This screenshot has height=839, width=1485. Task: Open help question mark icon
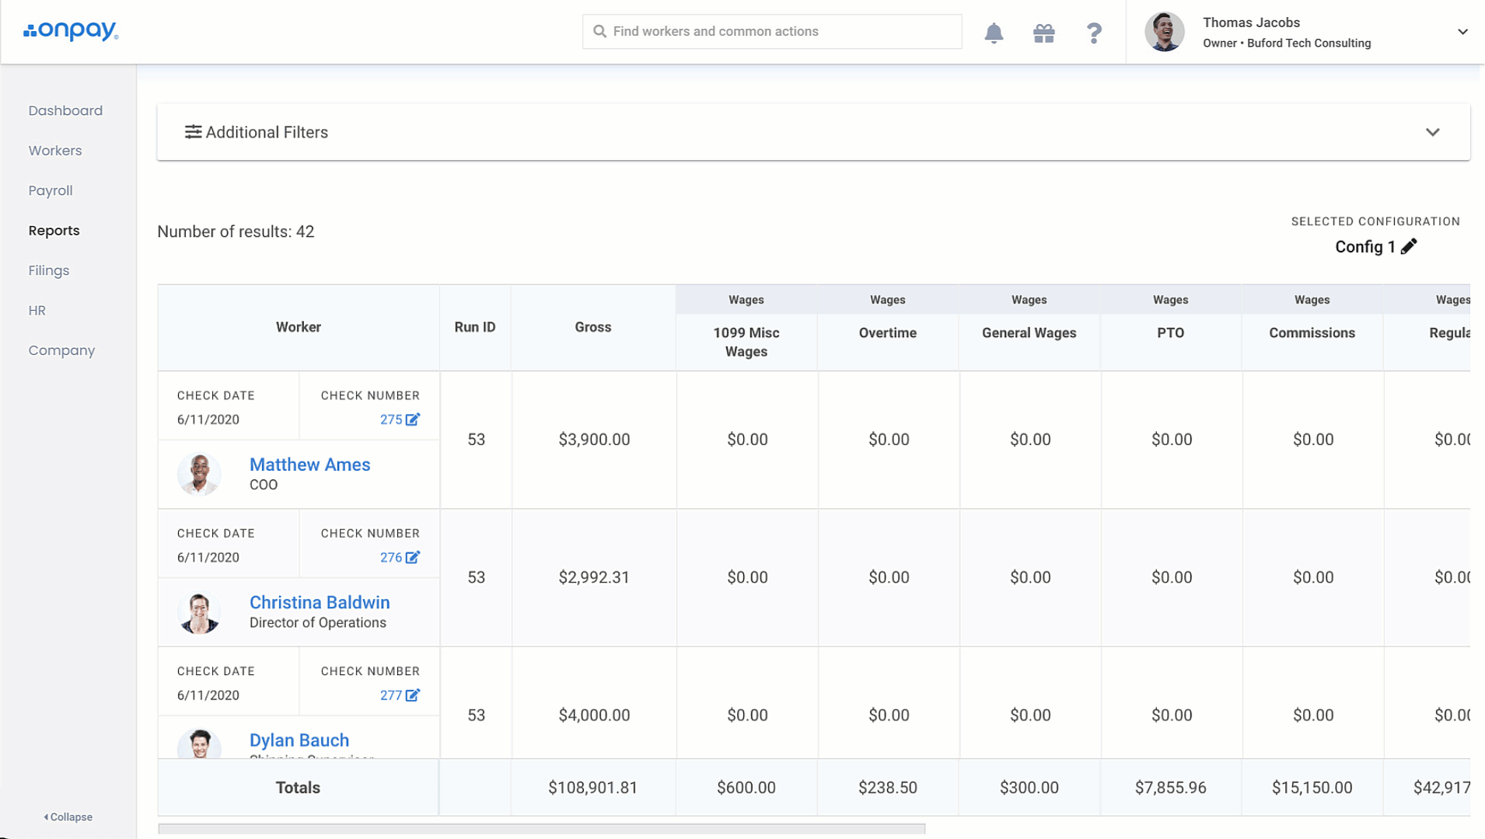click(1094, 33)
